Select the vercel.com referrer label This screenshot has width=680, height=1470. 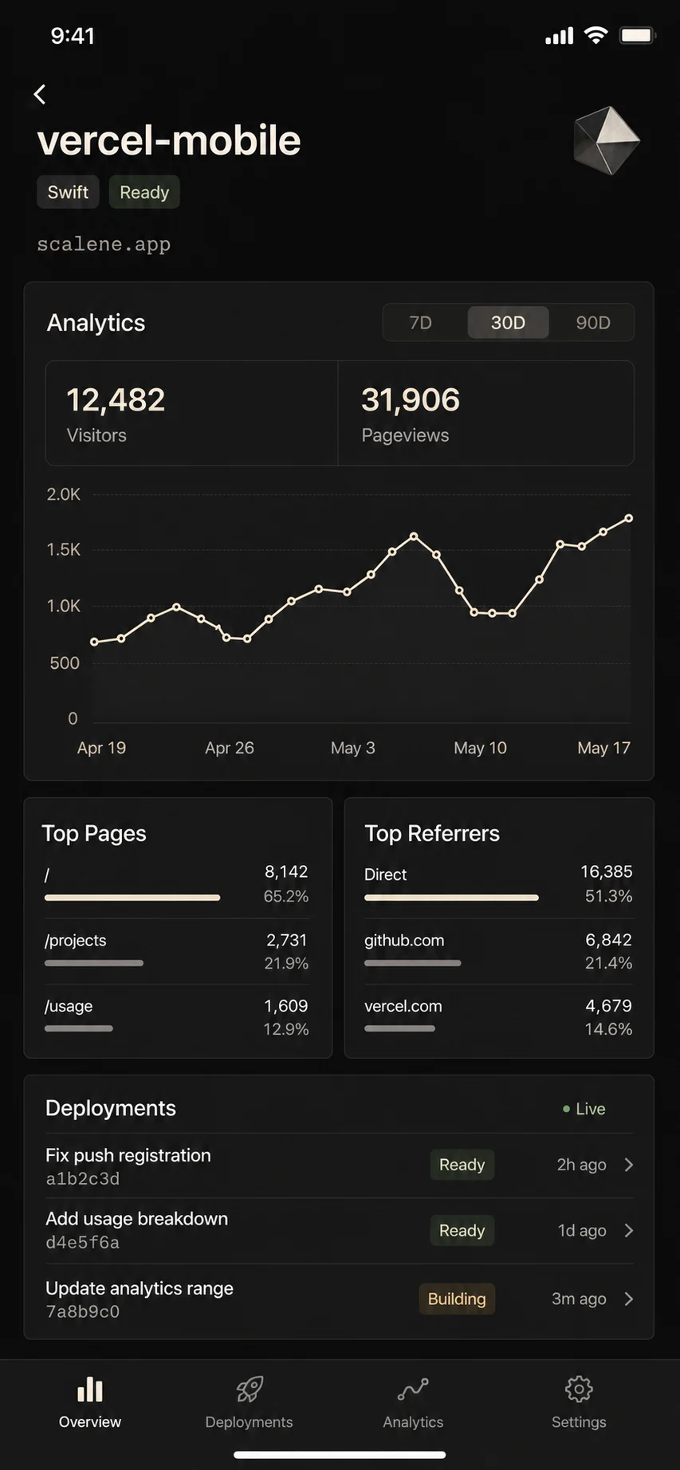[403, 1007]
